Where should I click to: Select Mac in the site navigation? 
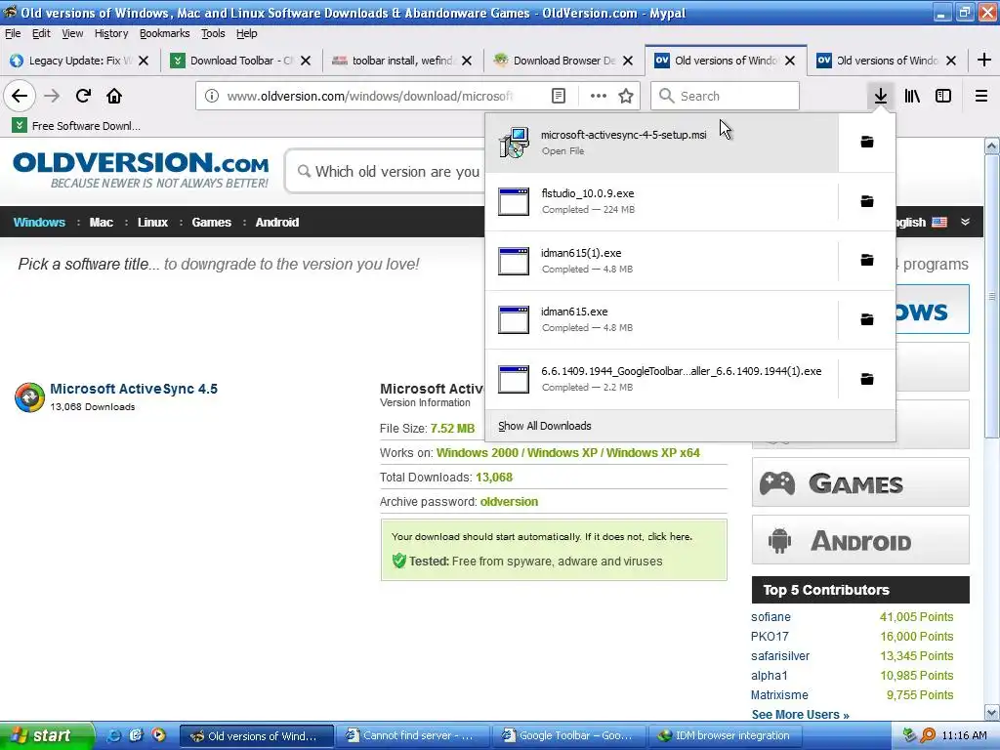pyautogui.click(x=102, y=222)
